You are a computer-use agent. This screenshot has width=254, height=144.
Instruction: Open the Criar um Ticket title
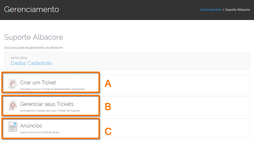(38, 83)
